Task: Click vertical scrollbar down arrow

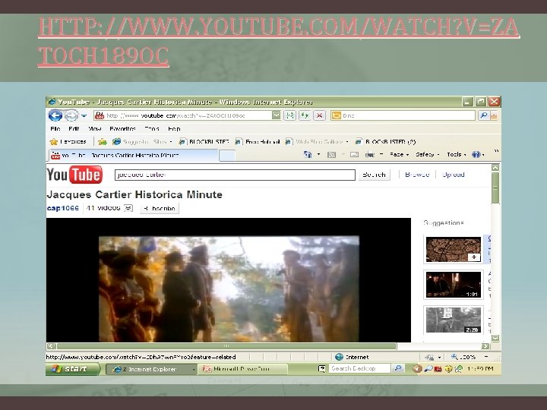Action: pos(495,338)
